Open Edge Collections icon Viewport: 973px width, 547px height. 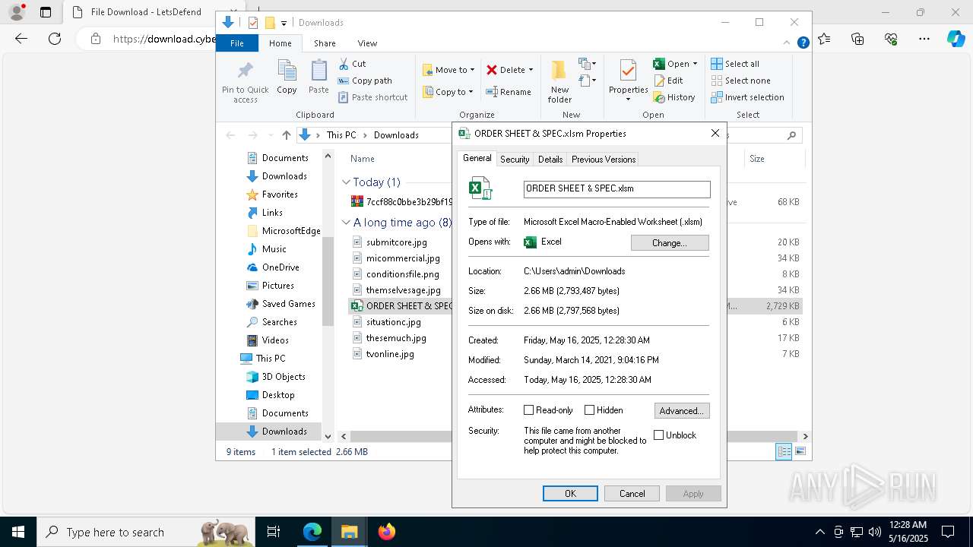[857, 39]
